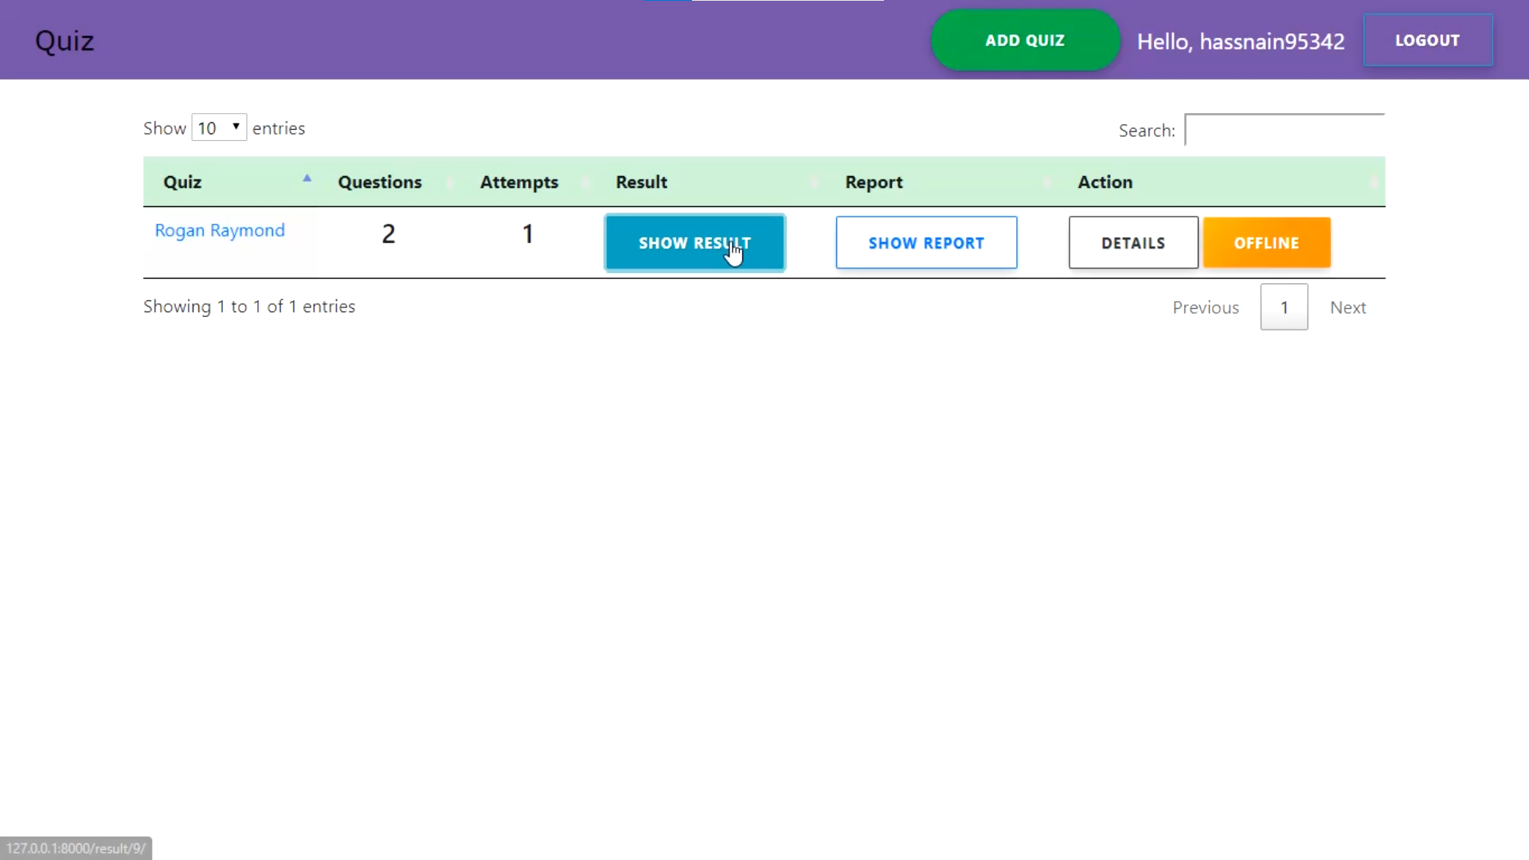The image size is (1529, 860).
Task: Click the Hello, hassnain95342 username text
Action: tap(1240, 41)
